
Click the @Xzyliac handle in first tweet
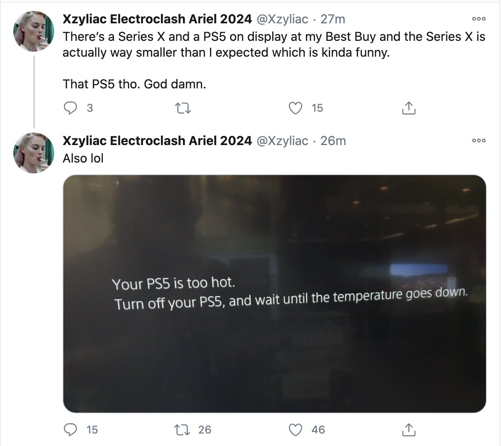click(x=282, y=19)
